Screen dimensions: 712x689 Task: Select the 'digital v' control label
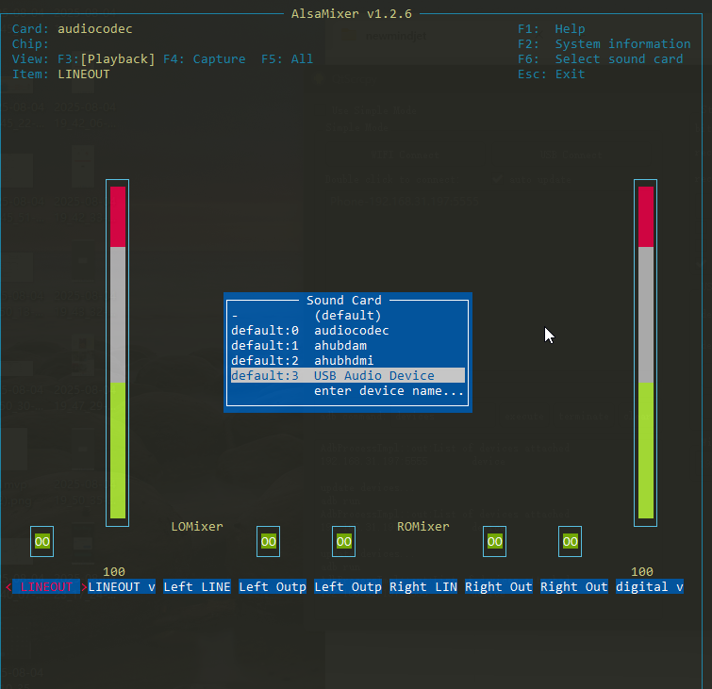pyautogui.click(x=650, y=586)
